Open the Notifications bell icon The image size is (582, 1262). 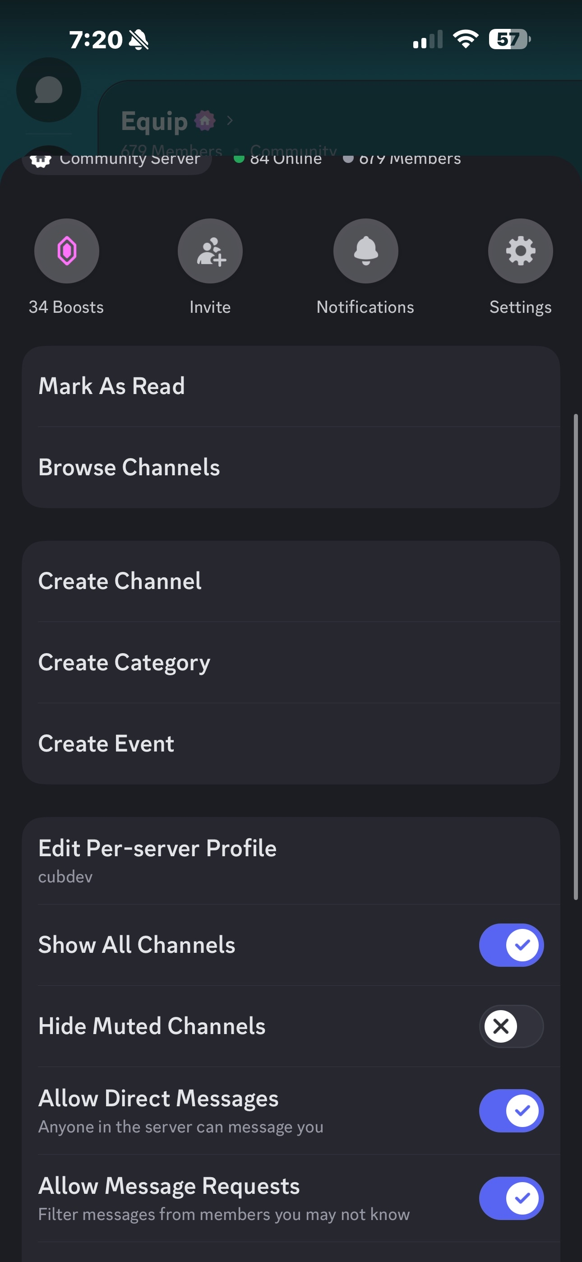[x=365, y=251]
